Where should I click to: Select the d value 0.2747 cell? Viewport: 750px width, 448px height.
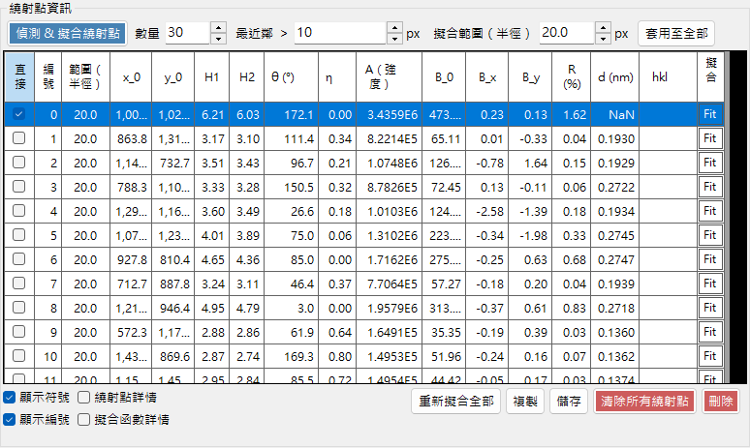click(x=614, y=260)
